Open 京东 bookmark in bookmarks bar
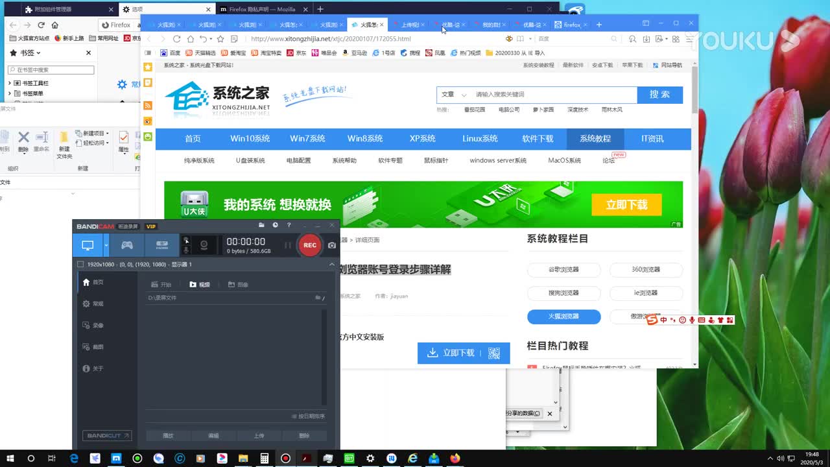The image size is (830, 467). tap(297, 53)
